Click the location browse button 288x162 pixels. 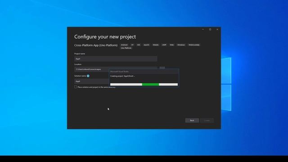pyautogui.click(x=162, y=68)
